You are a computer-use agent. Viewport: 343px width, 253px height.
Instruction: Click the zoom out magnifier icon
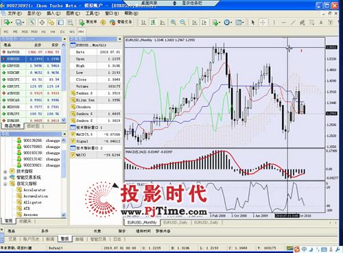pyautogui.click(x=182, y=22)
